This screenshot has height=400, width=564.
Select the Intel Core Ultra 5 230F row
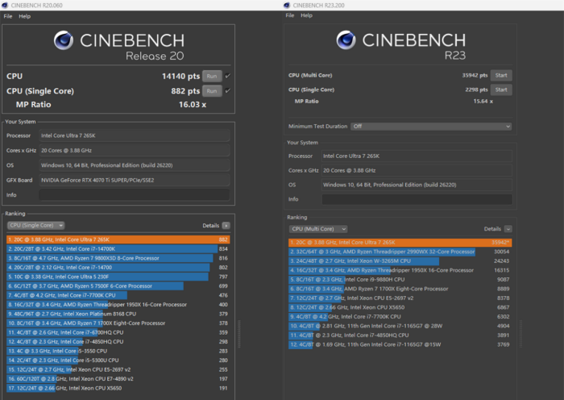pyautogui.click(x=118, y=277)
